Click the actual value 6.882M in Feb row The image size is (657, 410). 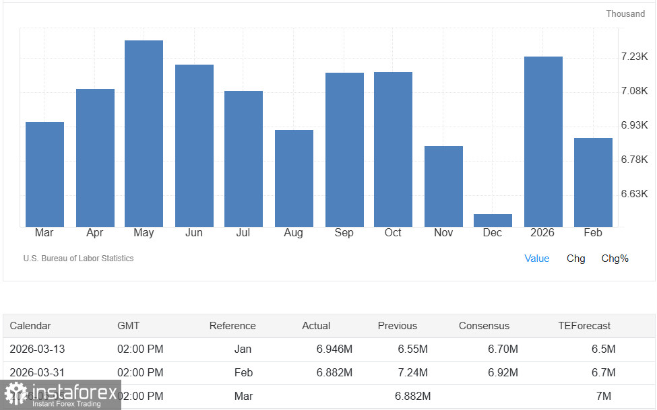point(334,372)
